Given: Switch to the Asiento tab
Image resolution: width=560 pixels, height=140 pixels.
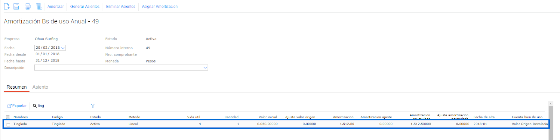Looking at the screenshot, I should [40, 87].
